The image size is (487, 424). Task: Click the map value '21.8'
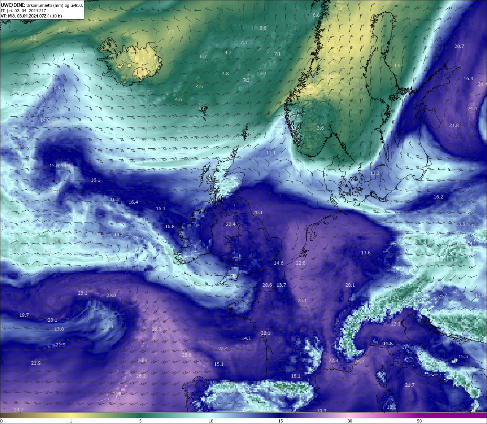coord(454,125)
